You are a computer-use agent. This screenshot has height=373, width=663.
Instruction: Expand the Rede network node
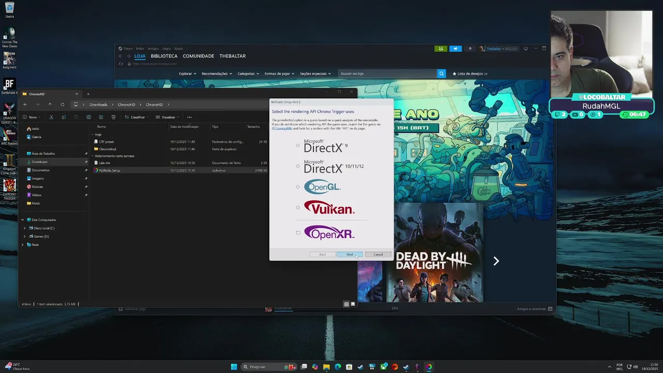[23, 245]
